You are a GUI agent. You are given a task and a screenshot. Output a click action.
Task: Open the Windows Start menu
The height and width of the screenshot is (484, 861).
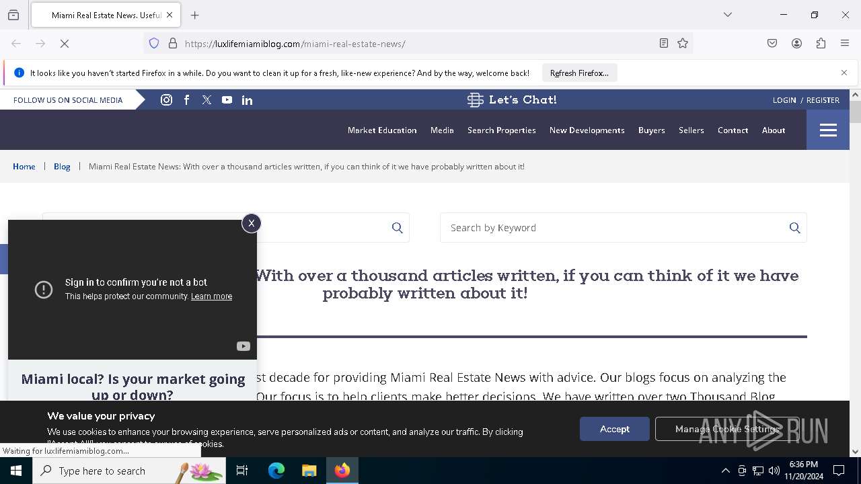pyautogui.click(x=16, y=471)
